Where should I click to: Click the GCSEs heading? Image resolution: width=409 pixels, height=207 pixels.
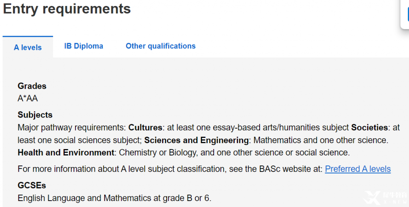(x=32, y=185)
